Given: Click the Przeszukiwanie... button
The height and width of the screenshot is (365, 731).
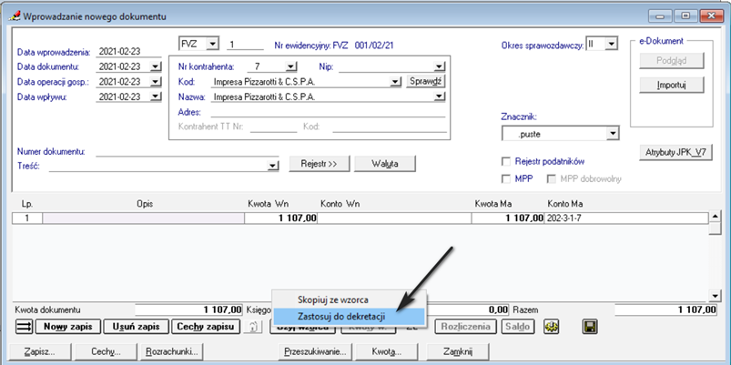Looking at the screenshot, I should (316, 352).
